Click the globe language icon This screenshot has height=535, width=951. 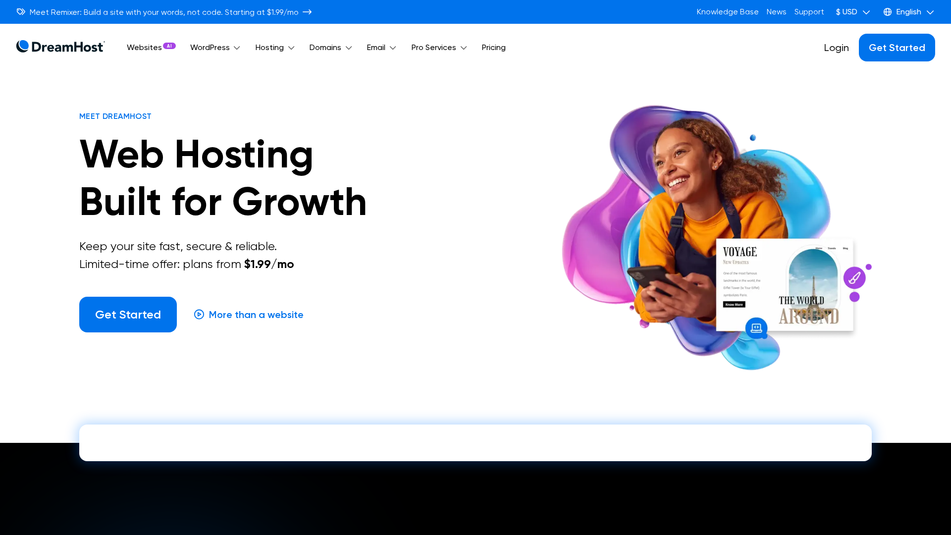tap(888, 12)
